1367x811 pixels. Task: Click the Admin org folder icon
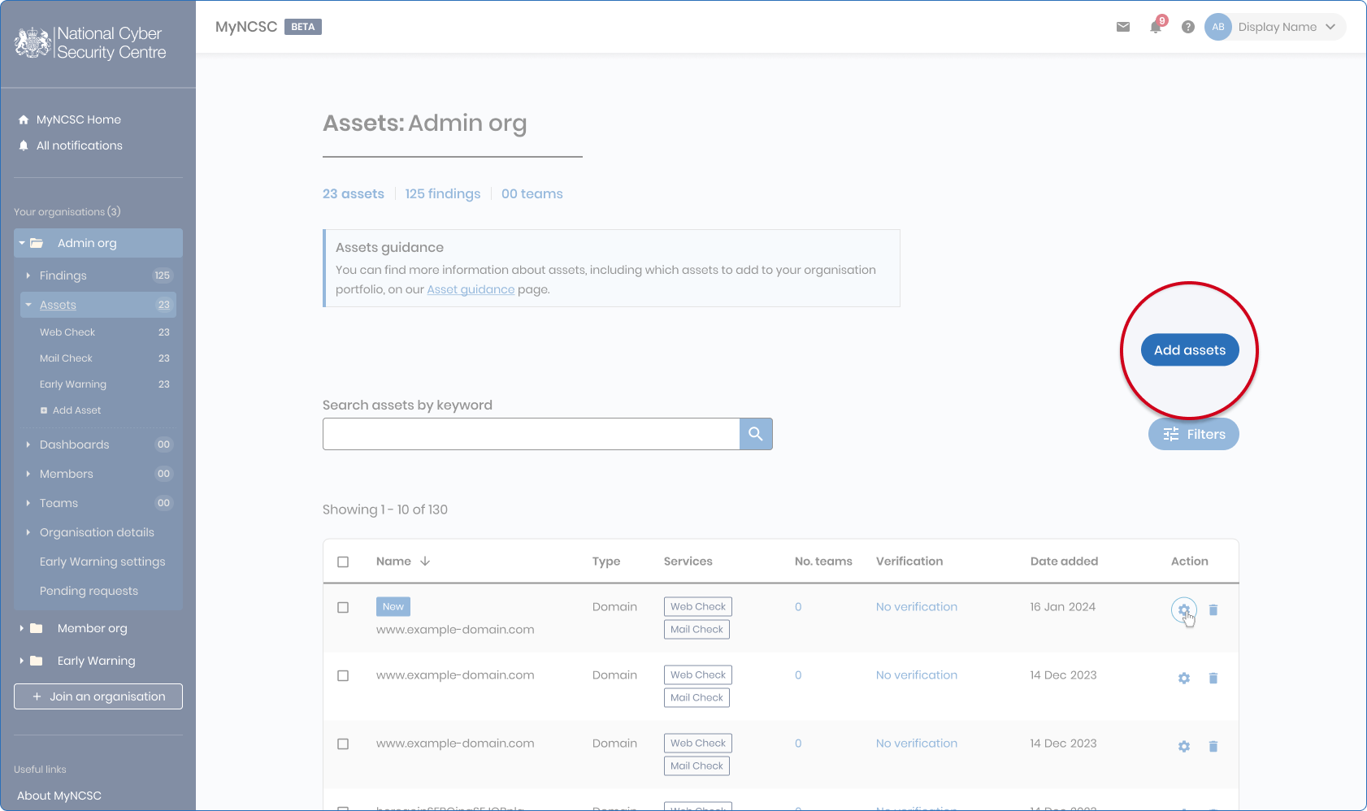(37, 243)
